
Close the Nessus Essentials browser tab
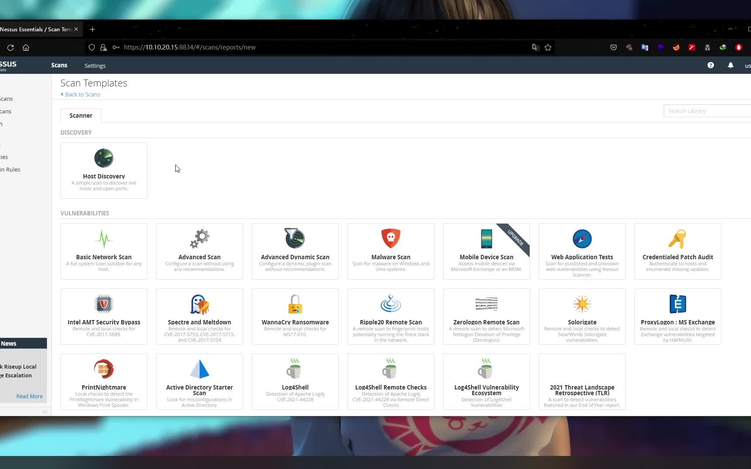[x=76, y=29]
